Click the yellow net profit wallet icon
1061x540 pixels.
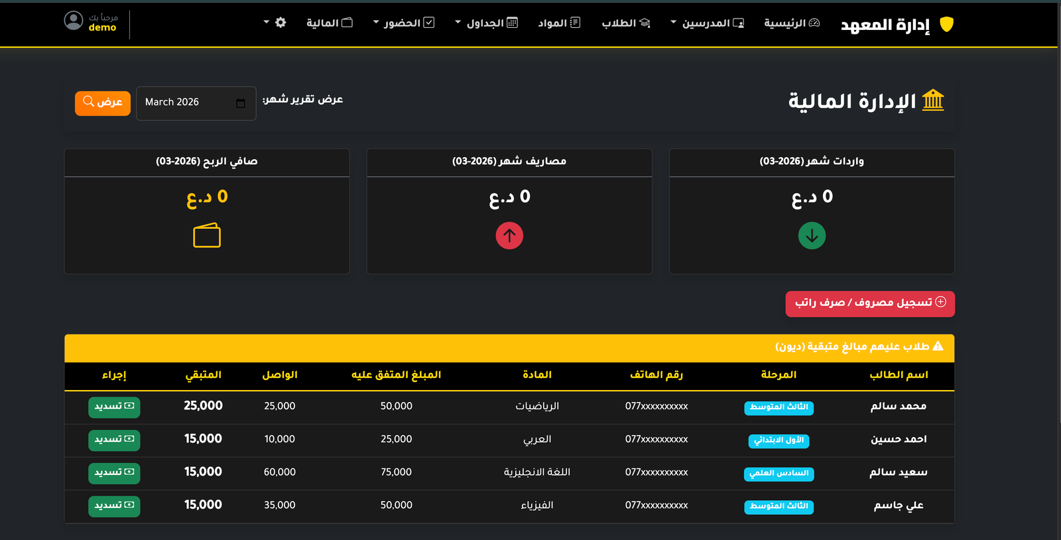[x=207, y=236]
